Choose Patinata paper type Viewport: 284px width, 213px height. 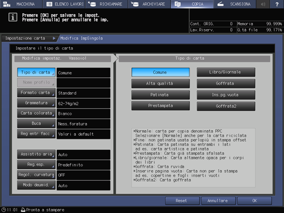[x=160, y=95]
